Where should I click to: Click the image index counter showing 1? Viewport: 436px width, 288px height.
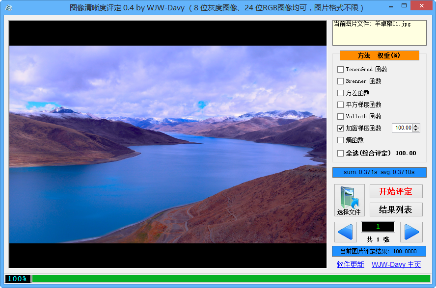[378, 227]
